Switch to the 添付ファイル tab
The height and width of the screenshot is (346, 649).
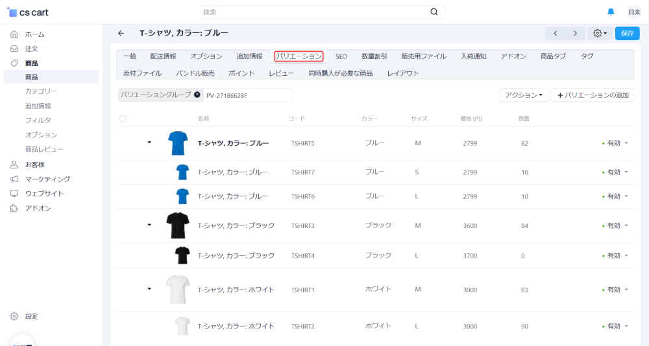point(142,73)
